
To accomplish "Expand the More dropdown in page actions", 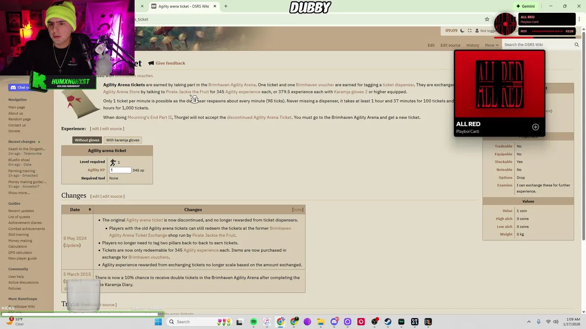I will [492, 45].
